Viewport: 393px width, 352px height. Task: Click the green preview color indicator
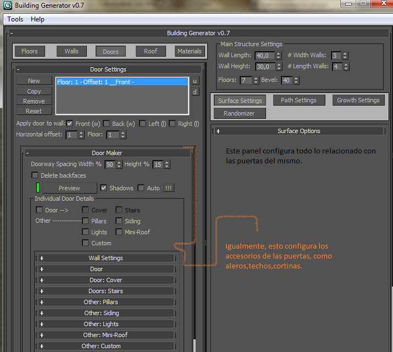38,188
